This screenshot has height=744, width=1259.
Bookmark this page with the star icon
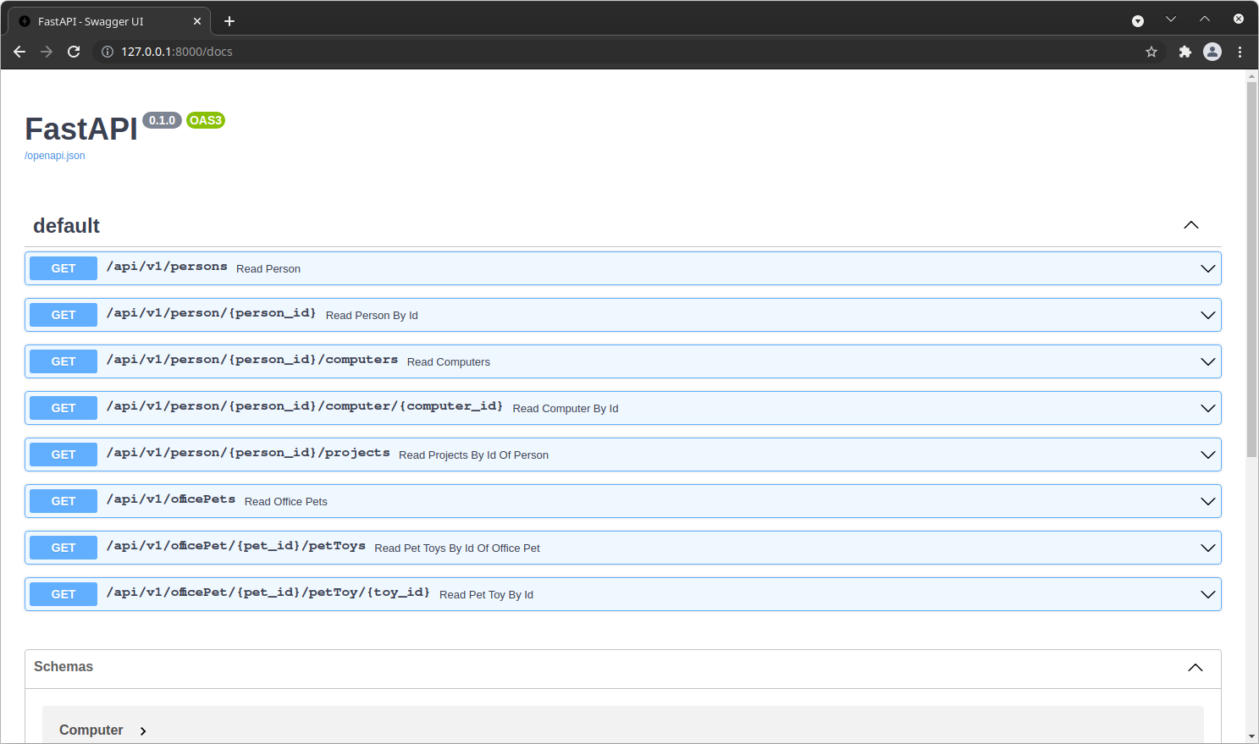pos(1151,52)
